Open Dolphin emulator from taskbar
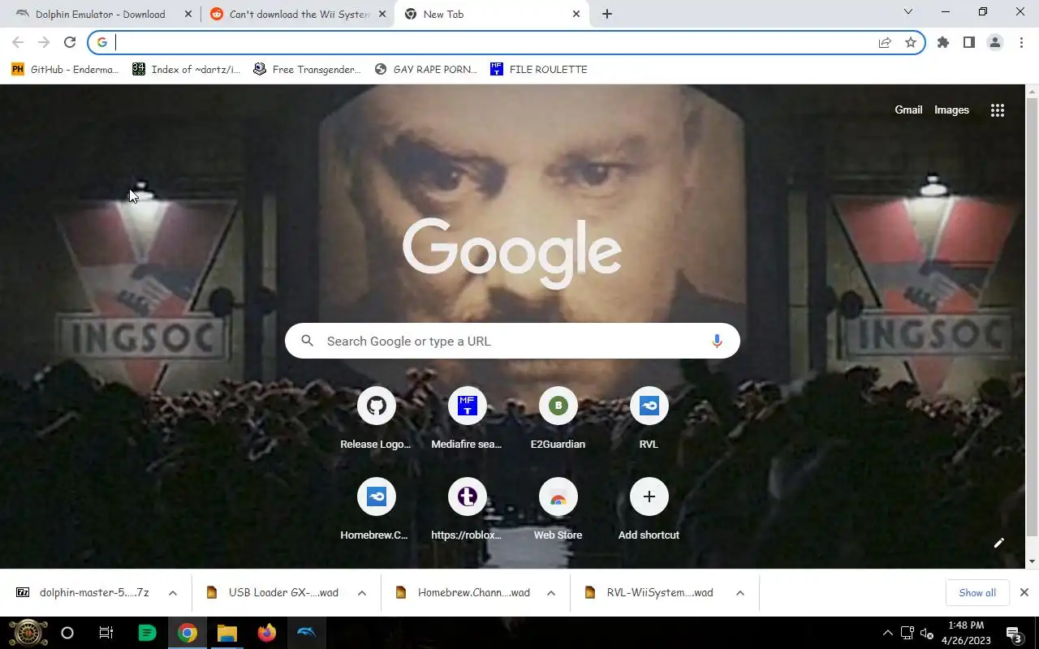The width and height of the screenshot is (1039, 649). pos(306,633)
